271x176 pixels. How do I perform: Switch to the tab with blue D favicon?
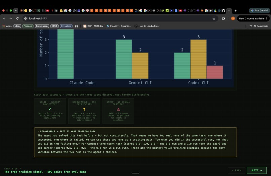pos(219,11)
